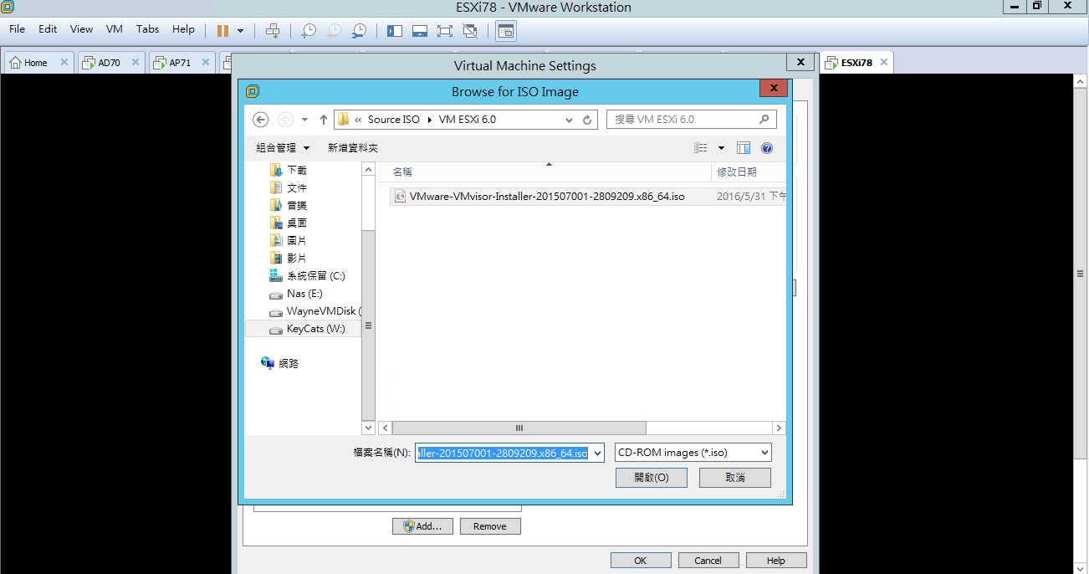1089x574 pixels.
Task: Toggle the library sidebar view icon
Action: point(395,31)
